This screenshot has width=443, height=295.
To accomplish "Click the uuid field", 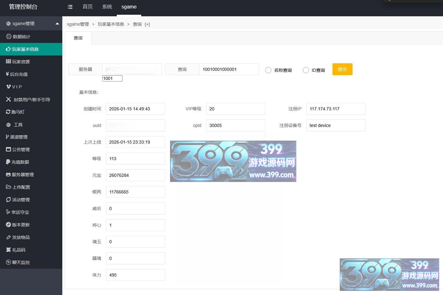I will pyautogui.click(x=136, y=125).
